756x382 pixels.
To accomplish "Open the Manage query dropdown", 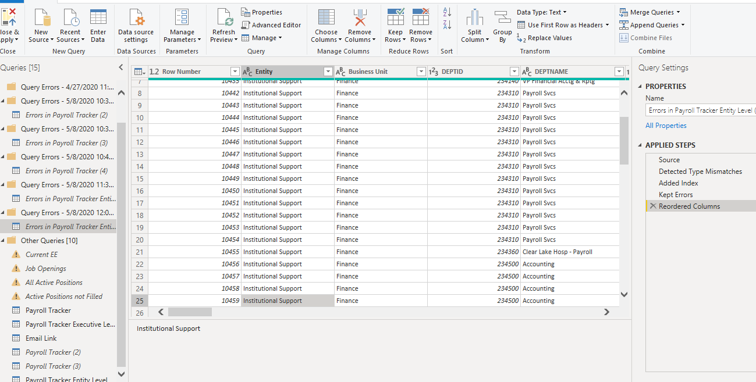I will 262,38.
